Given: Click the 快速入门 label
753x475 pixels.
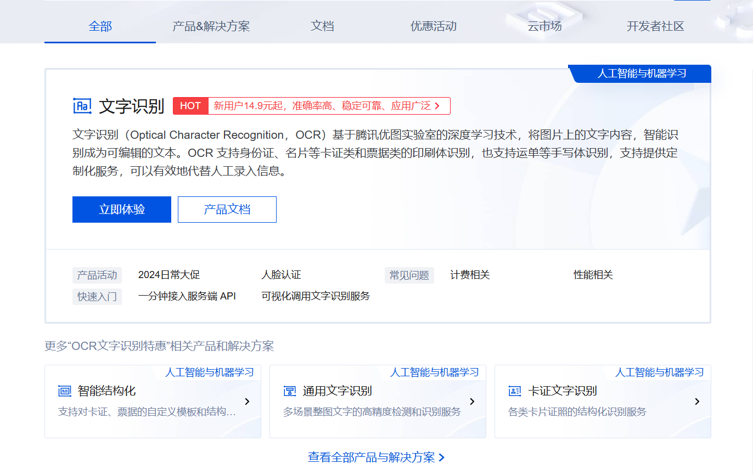Looking at the screenshot, I should tap(97, 297).
